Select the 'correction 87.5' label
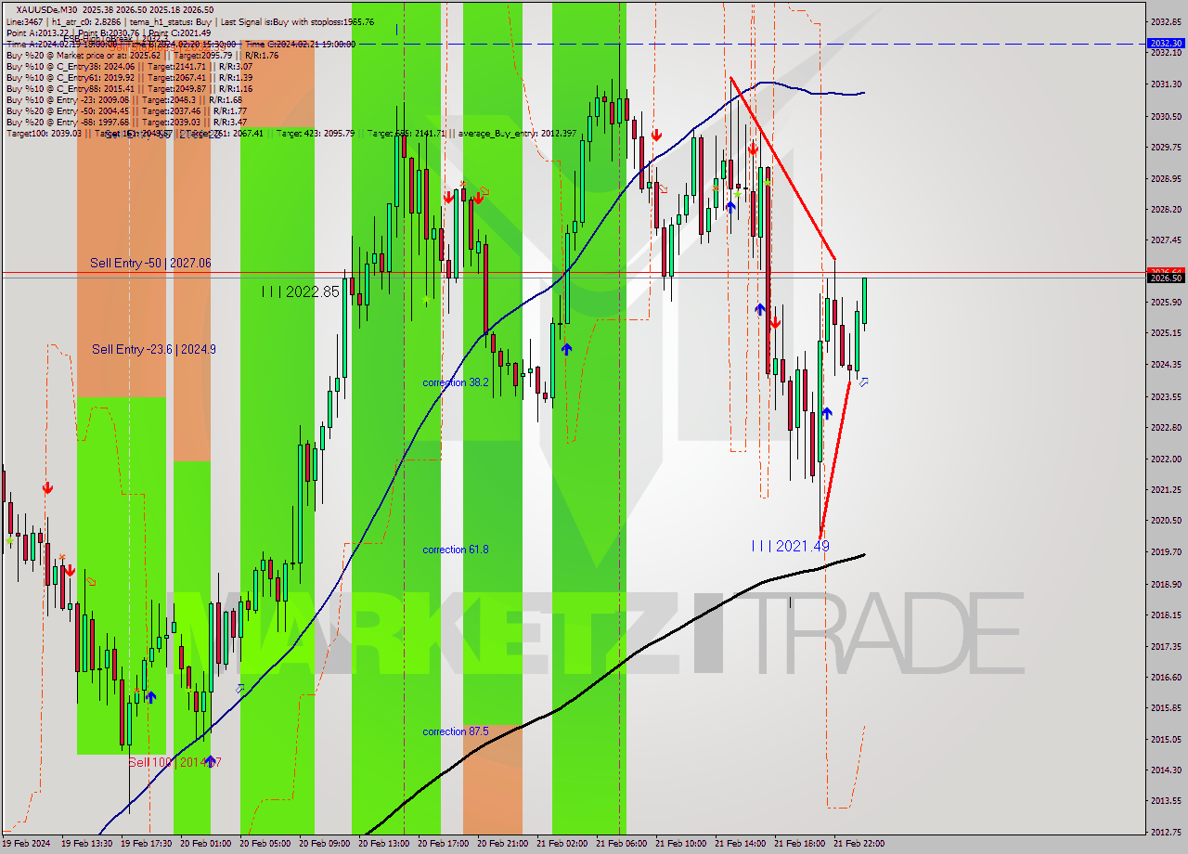This screenshot has width=1188, height=854. 456,731
